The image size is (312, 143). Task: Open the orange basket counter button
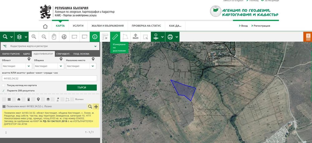tap(308, 37)
